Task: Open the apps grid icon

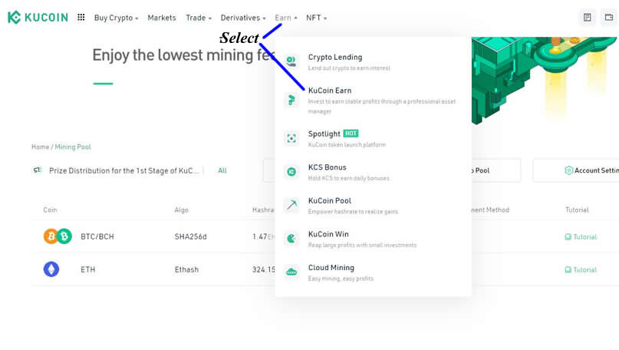Action: click(81, 18)
